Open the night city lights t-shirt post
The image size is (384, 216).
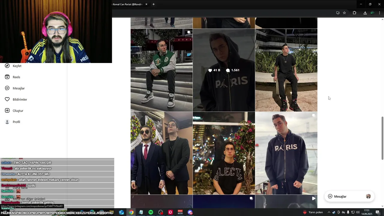pos(224,153)
